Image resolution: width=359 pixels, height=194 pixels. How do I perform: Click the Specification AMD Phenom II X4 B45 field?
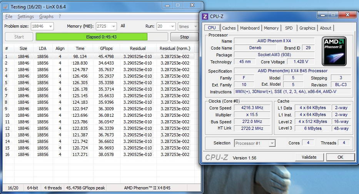(292, 71)
